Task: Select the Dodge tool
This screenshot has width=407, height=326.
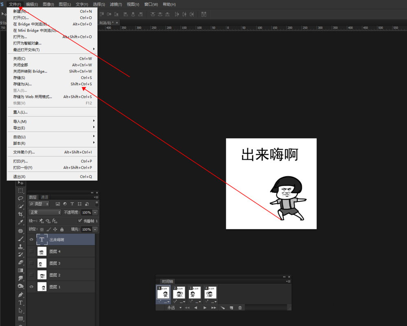Action: coord(20,286)
